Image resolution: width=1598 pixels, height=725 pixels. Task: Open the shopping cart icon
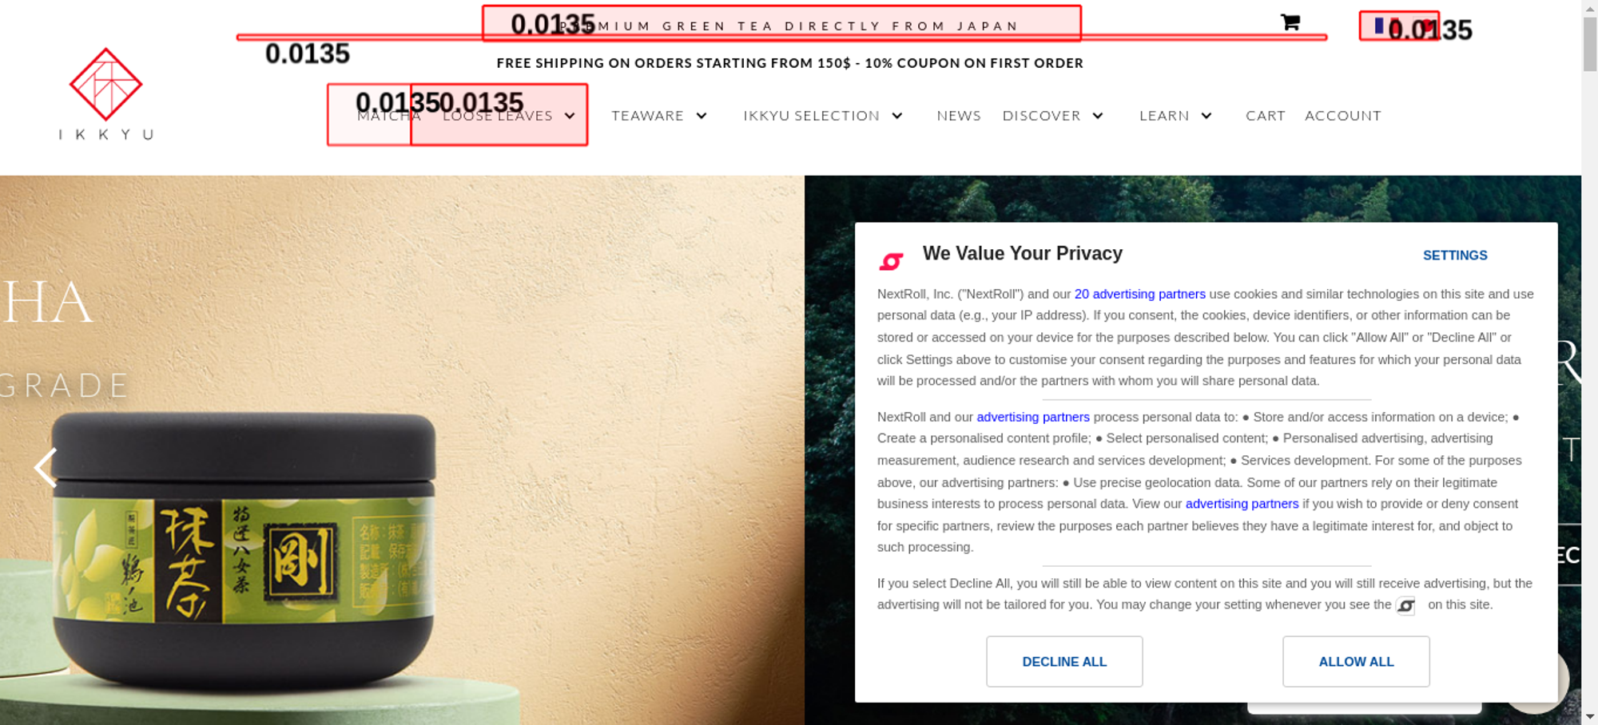click(1290, 22)
